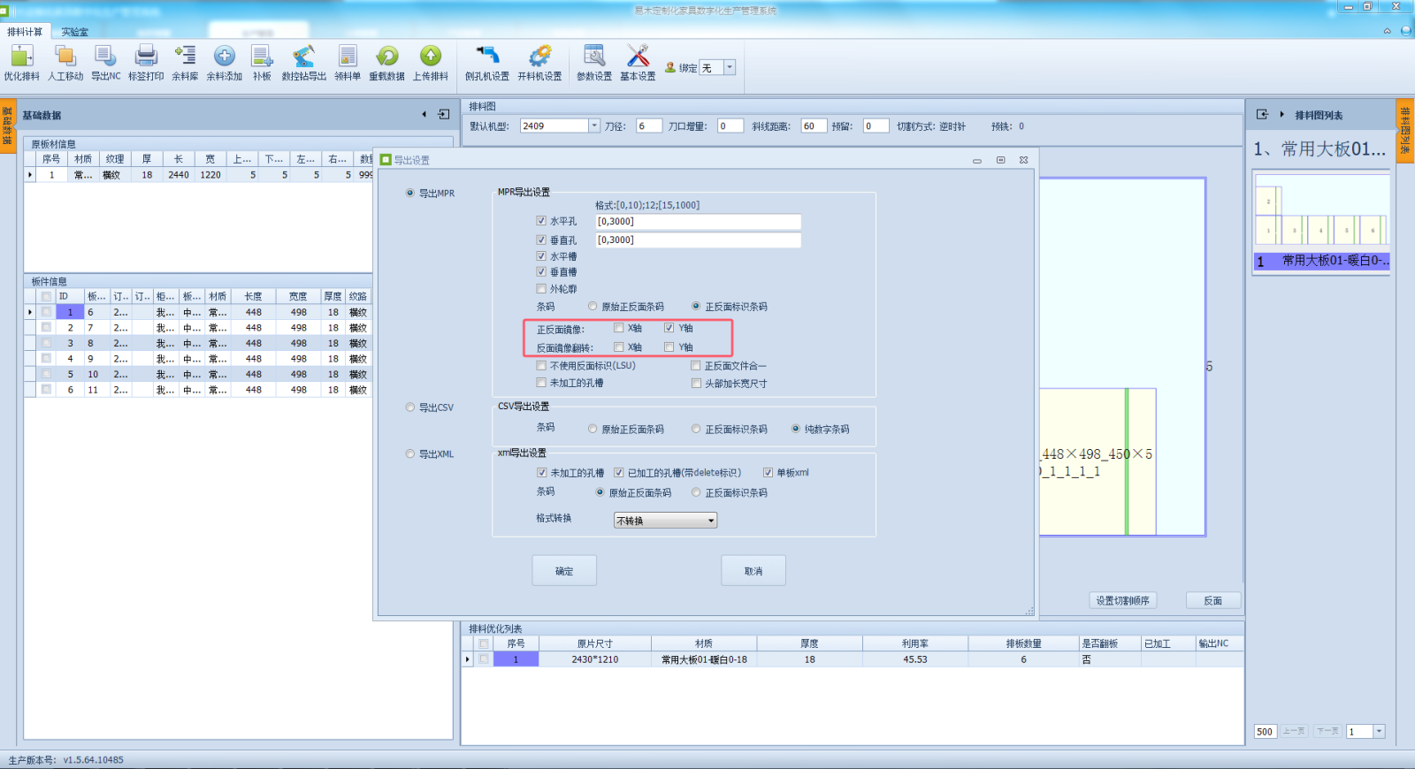Click the 反面 button
Screen dimensions: 1415x769
(1212, 601)
